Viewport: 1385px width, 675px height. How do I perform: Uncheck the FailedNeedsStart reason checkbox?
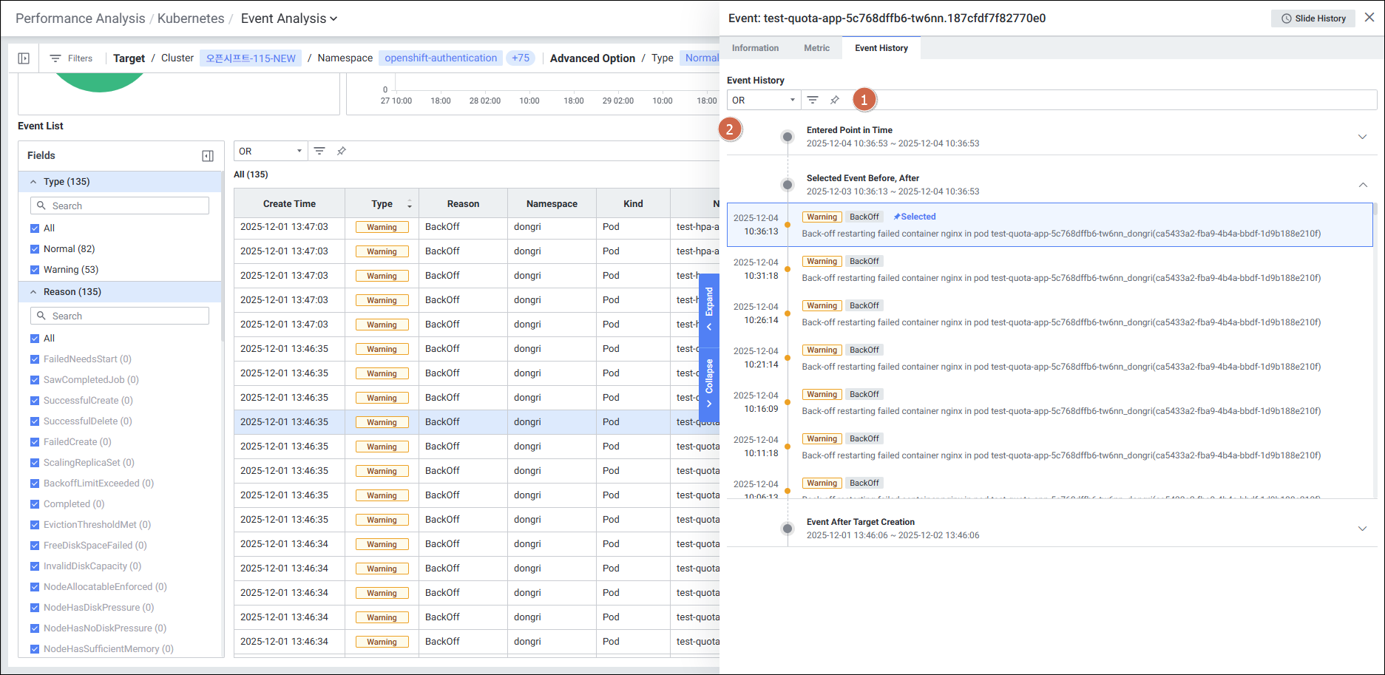click(x=35, y=359)
